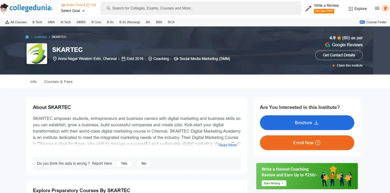
Task: Open the Explore grid icon
Action: [x=350, y=9]
